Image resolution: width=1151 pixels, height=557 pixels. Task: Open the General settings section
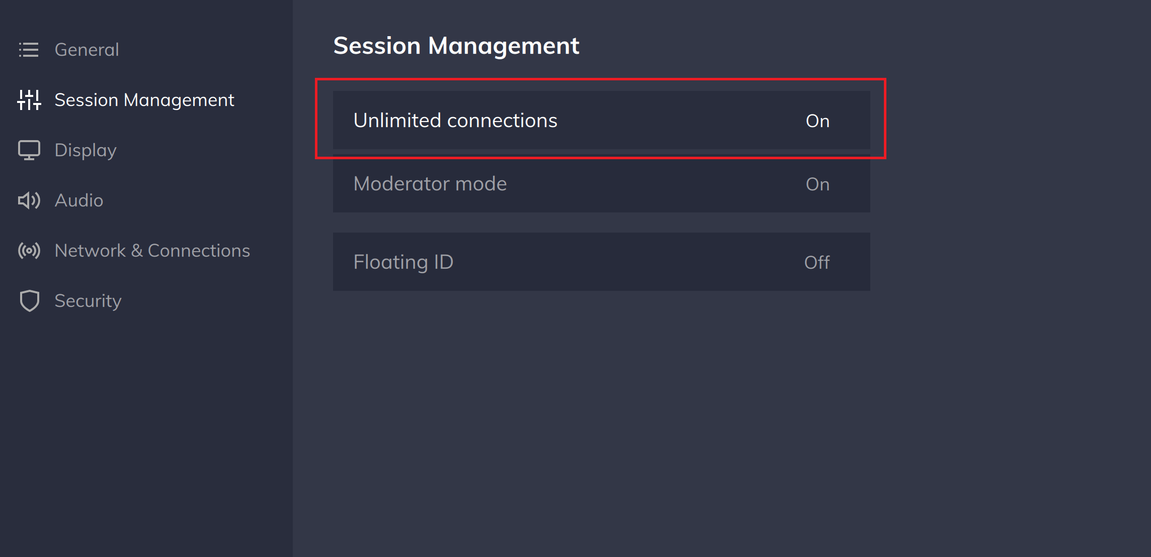[87, 50]
